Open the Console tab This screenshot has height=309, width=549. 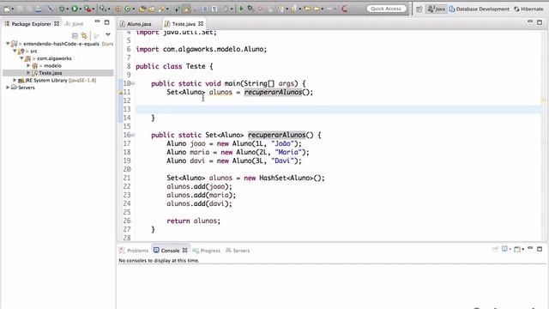click(170, 251)
